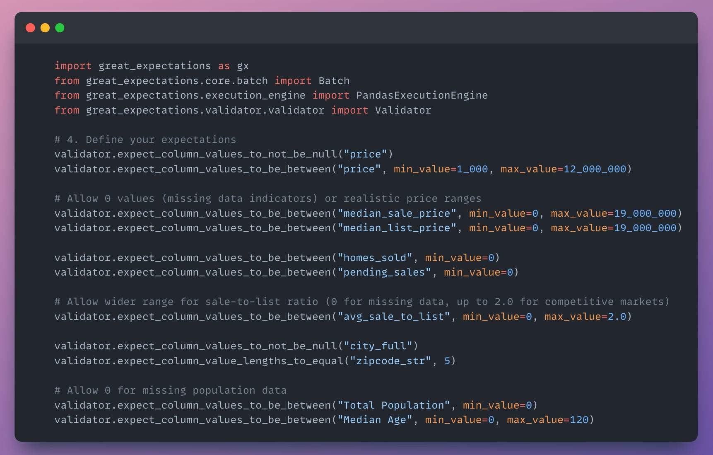Click the "zipcode_str" string
This screenshot has height=455, width=713.
[390, 361]
